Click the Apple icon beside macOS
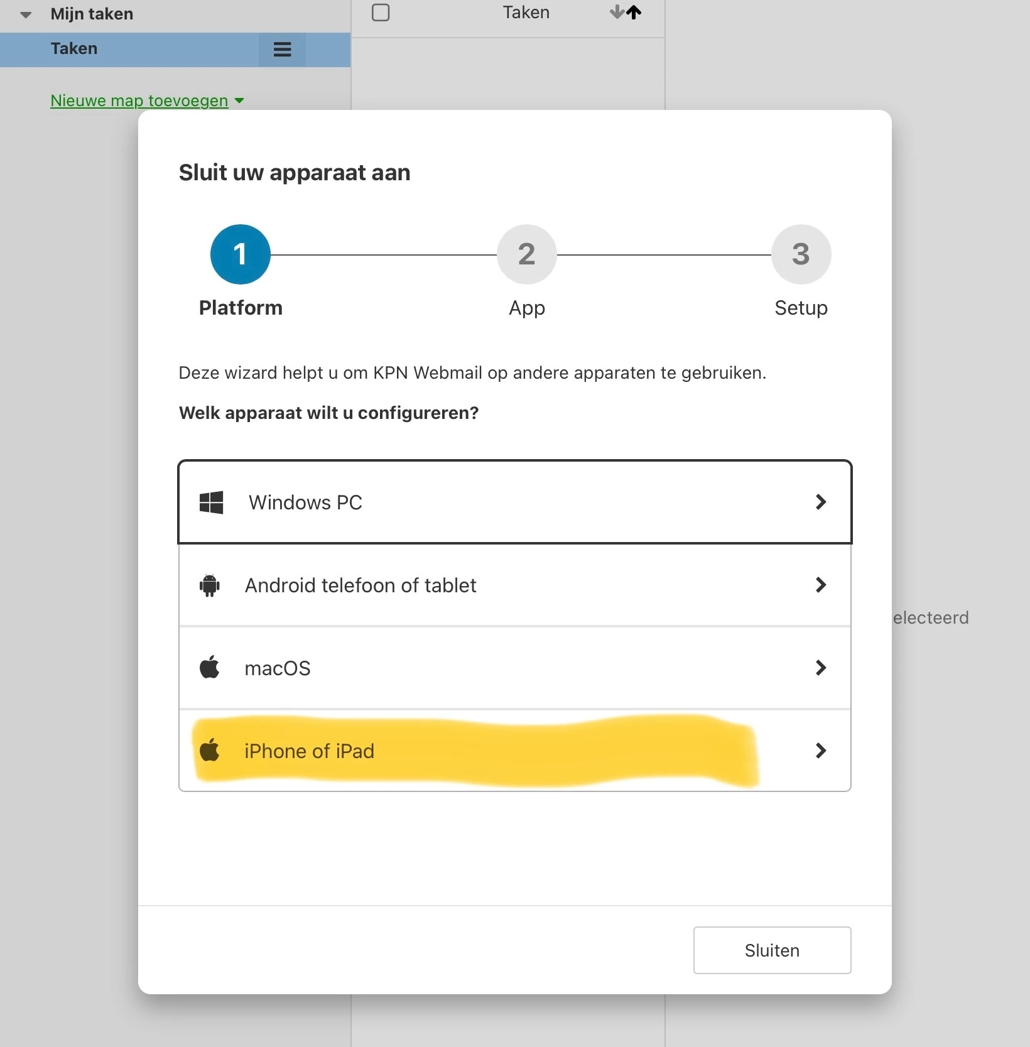 coord(210,667)
